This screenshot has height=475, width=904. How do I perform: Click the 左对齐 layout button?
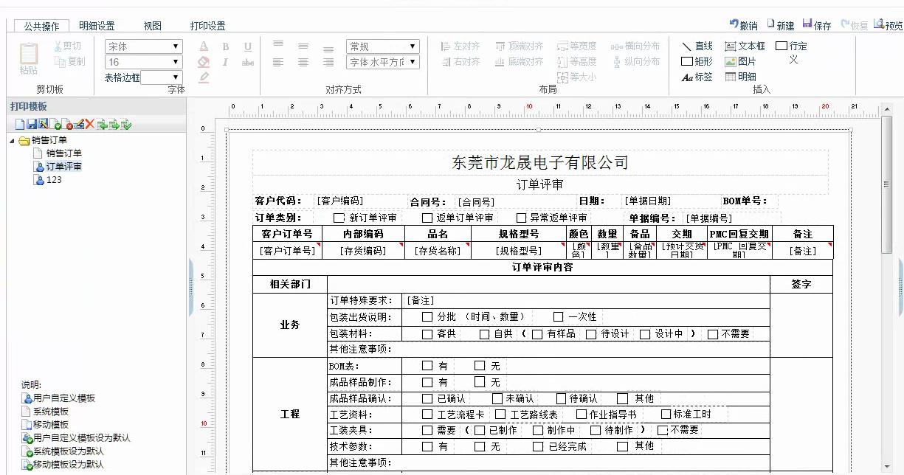[460, 46]
